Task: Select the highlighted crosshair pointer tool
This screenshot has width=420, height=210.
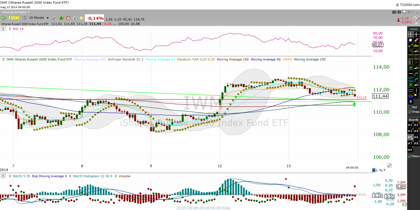Action: click(x=410, y=34)
